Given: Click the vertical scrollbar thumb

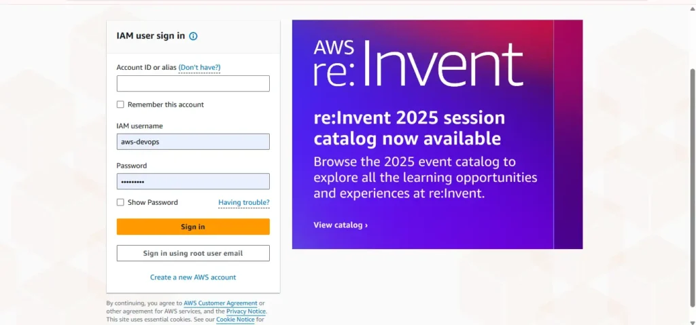Looking at the screenshot, I should click(693, 187).
